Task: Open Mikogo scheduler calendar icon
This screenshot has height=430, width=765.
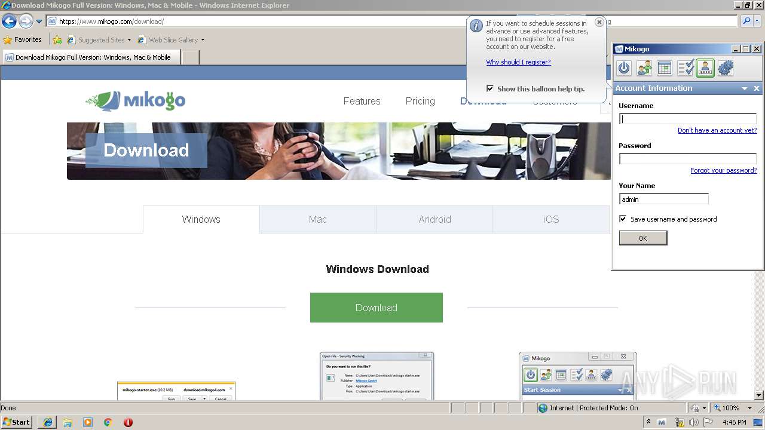Action: (665, 68)
